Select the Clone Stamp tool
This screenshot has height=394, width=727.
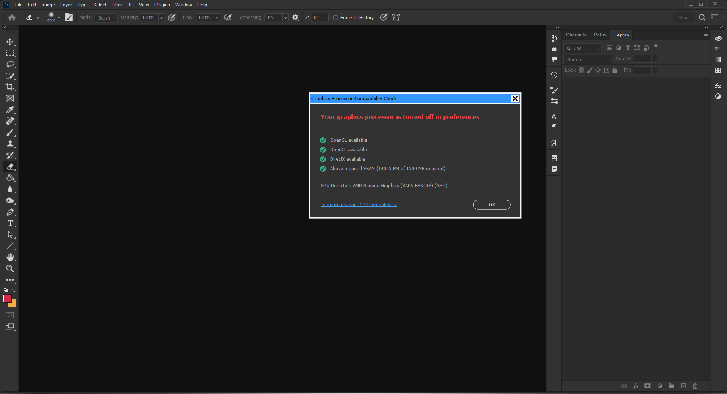point(10,144)
